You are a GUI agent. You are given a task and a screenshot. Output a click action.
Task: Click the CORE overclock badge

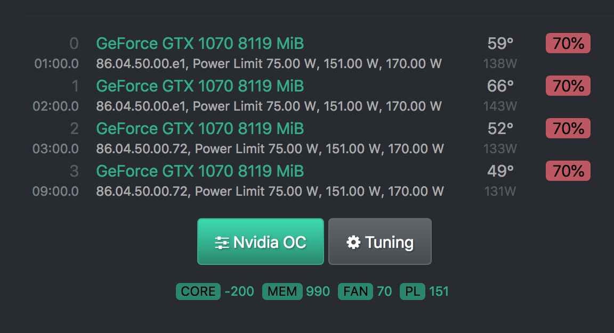tap(198, 292)
